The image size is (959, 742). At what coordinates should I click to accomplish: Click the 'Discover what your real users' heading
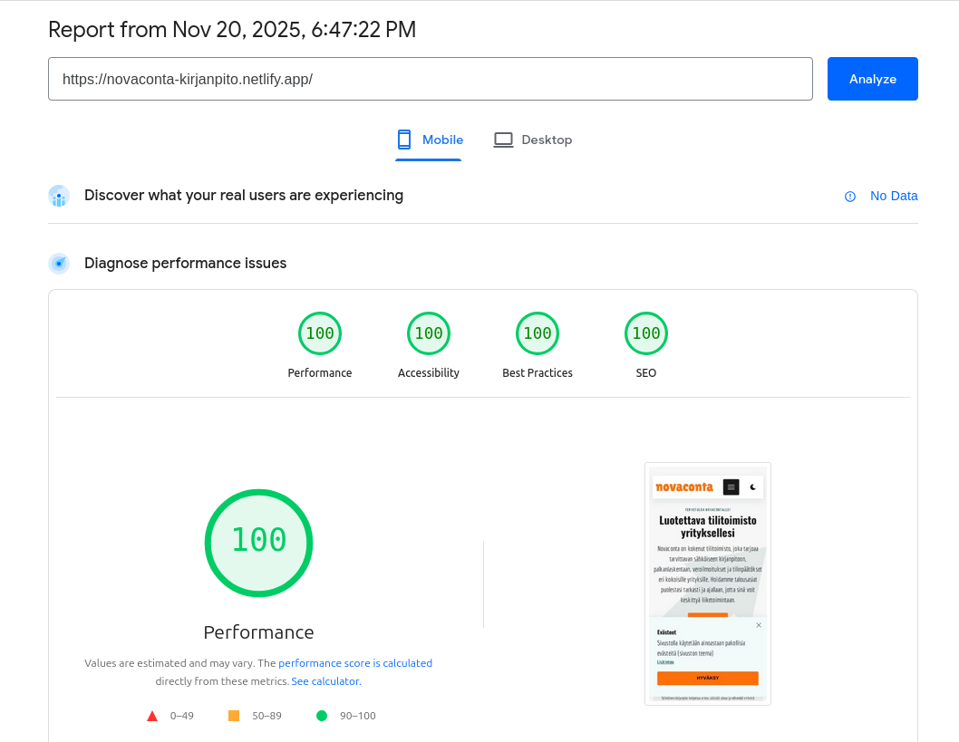click(x=244, y=196)
